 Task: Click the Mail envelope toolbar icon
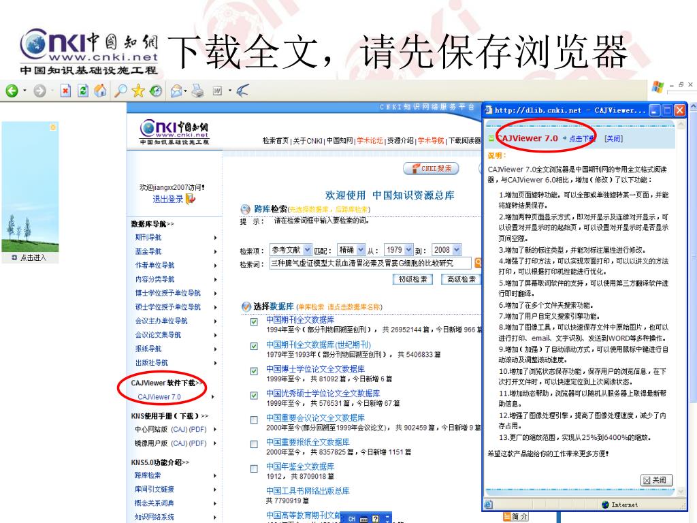click(x=177, y=91)
